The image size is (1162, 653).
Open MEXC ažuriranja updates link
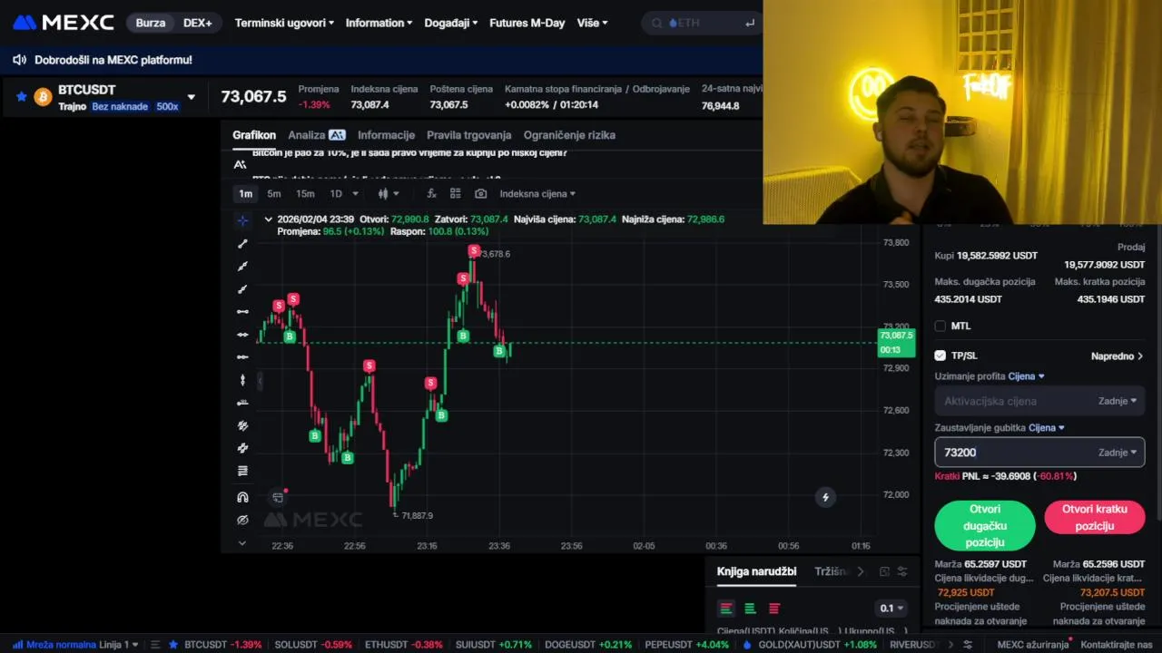click(x=1033, y=645)
